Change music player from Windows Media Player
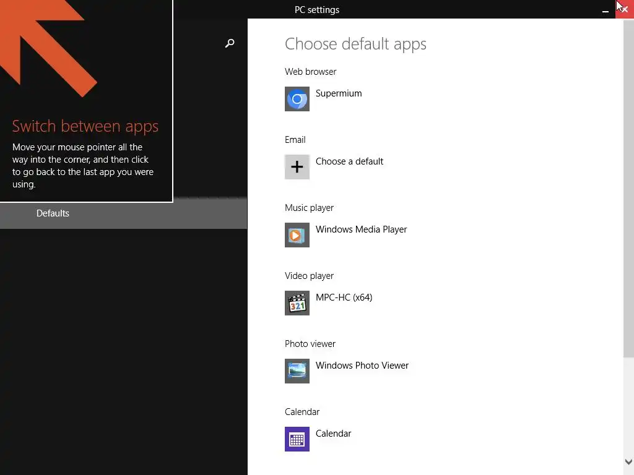The width and height of the screenshot is (634, 475). 361,229
